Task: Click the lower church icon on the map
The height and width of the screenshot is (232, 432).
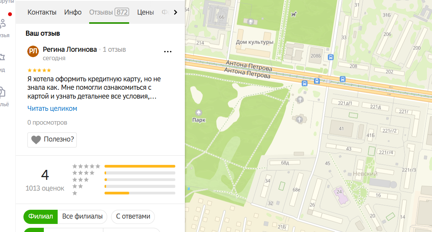Action: (x=299, y=119)
